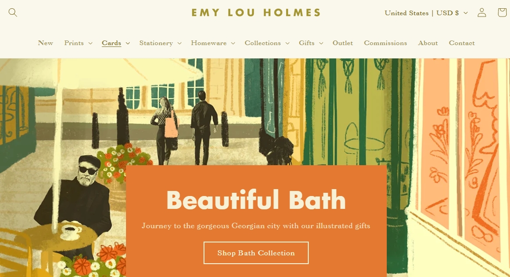
Task: Open the Collections dropdown
Action: (267, 43)
